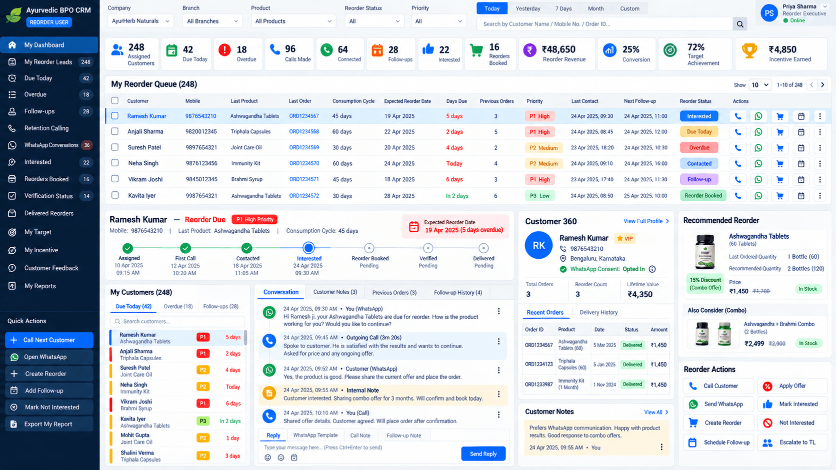Image resolution: width=836 pixels, height=470 pixels.
Task: Click cart icon in Kavita Iyer row
Action: coord(780,196)
